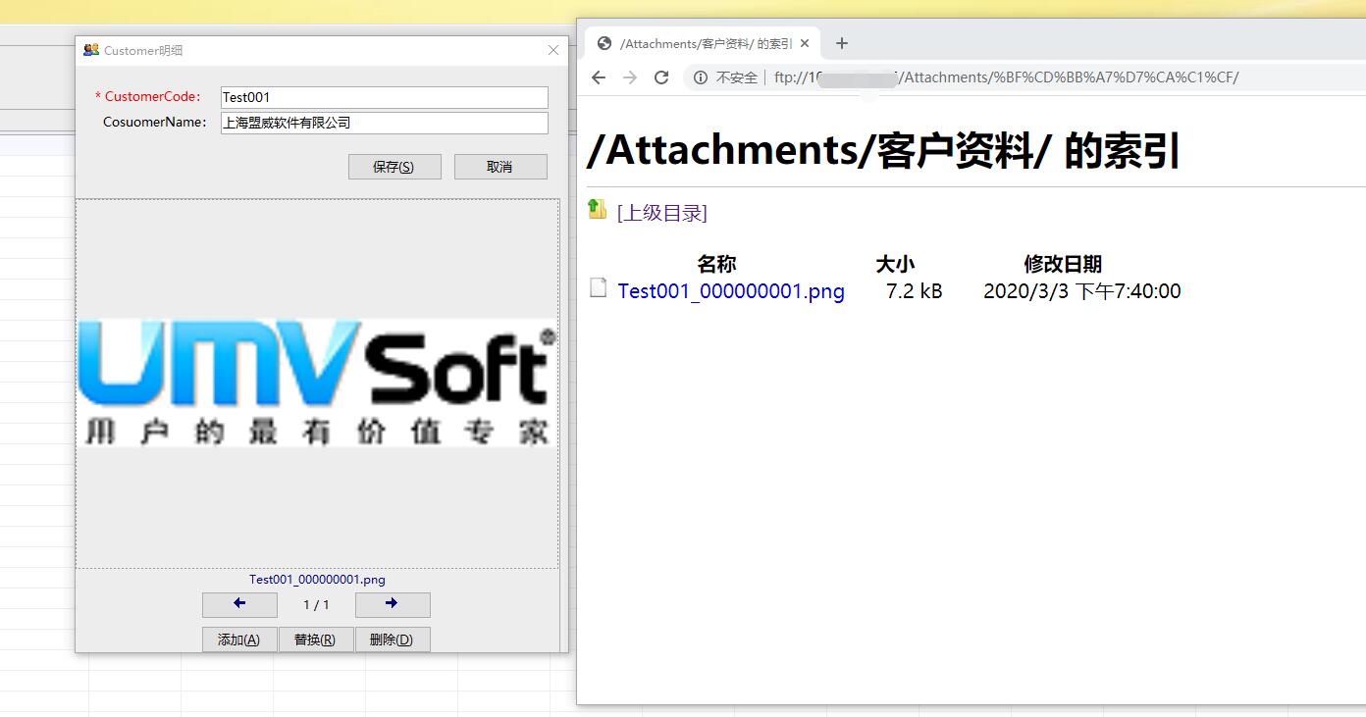Viewport: 1366px width, 717px height.
Task: Click the 修改日期 column header
Action: (1063, 264)
